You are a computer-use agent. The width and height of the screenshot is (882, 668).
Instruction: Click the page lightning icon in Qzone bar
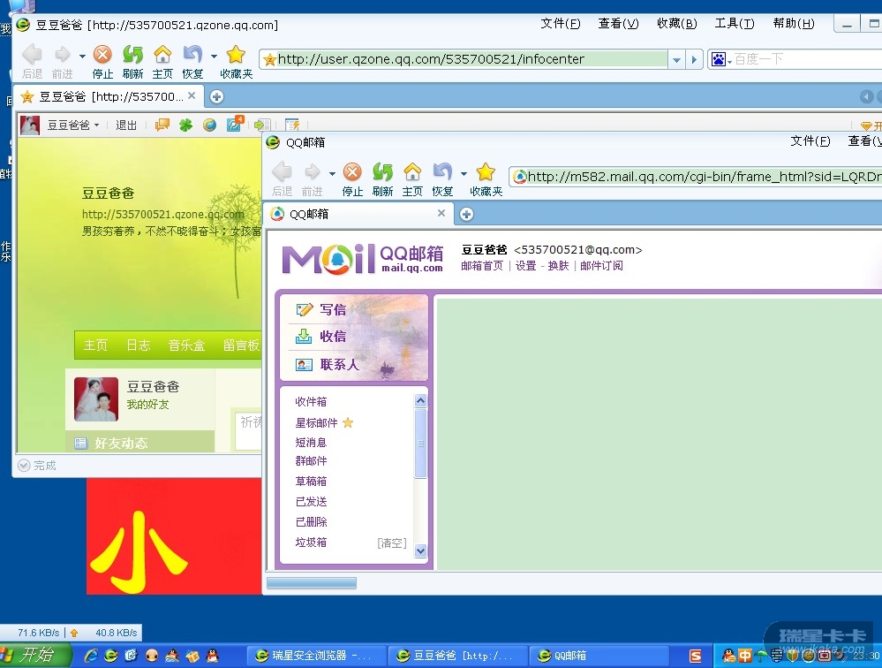[x=292, y=125]
